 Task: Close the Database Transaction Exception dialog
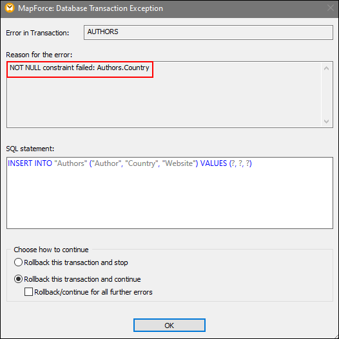coord(331,8)
